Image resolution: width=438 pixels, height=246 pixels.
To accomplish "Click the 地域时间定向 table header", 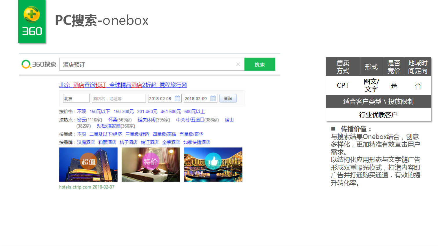I will coord(418,67).
